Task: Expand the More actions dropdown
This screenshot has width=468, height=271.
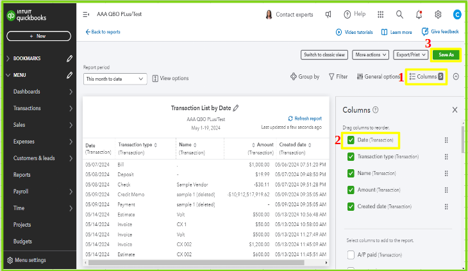Action: (x=371, y=55)
